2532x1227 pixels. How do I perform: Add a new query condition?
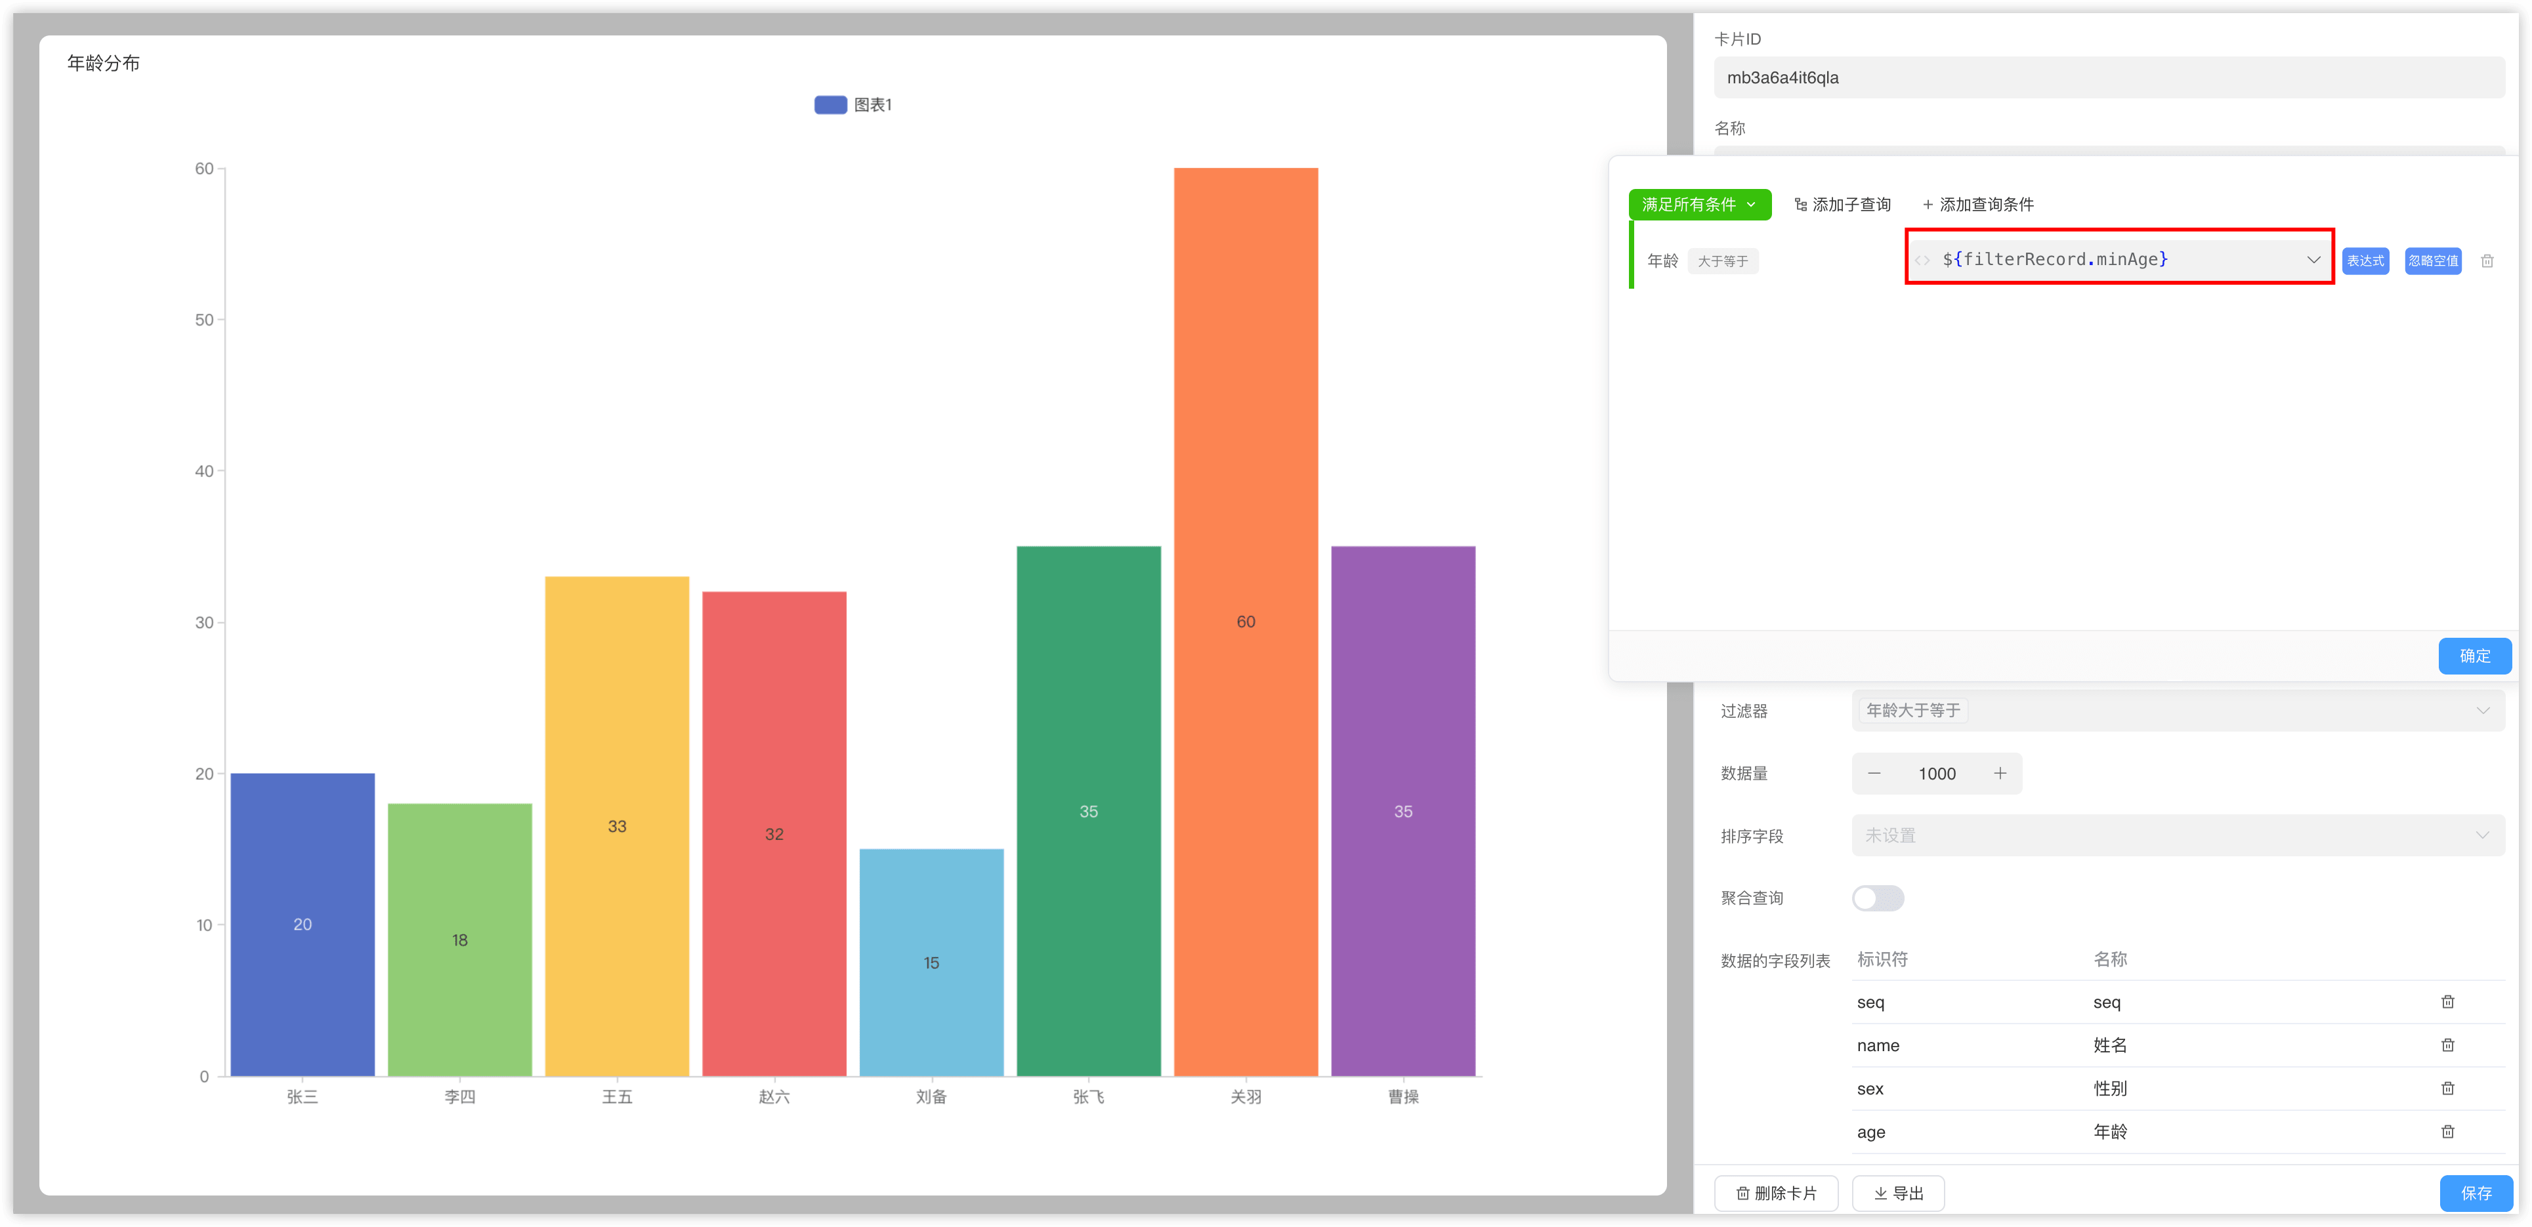(x=1977, y=204)
